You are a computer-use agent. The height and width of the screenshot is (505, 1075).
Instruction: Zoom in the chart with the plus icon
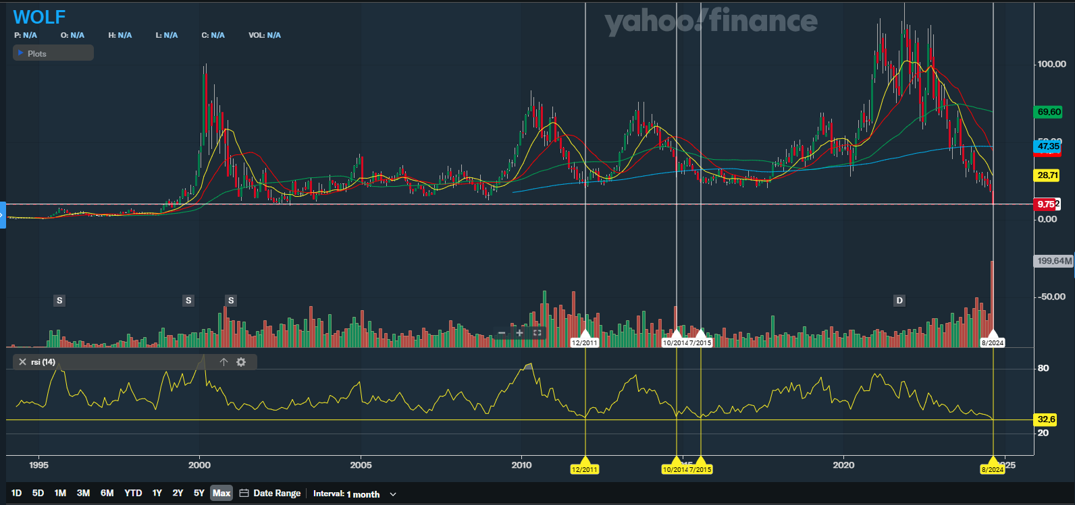519,333
